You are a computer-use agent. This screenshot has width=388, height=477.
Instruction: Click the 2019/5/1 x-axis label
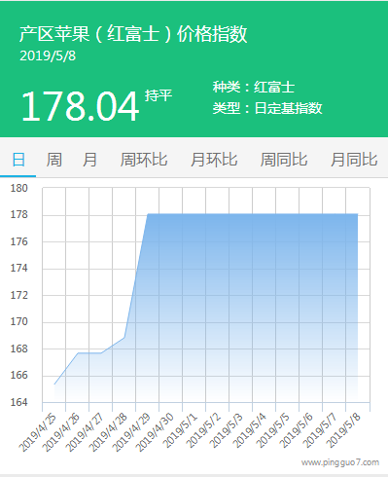[x=180, y=431]
